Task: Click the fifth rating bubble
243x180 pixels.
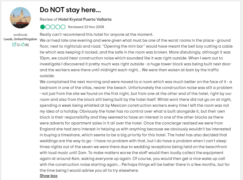Action: [x=63, y=27]
